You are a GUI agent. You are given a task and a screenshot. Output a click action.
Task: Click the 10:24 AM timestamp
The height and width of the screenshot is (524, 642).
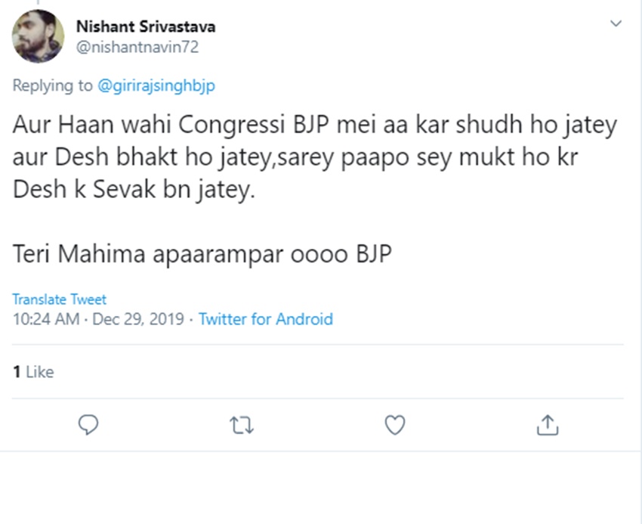[45, 319]
